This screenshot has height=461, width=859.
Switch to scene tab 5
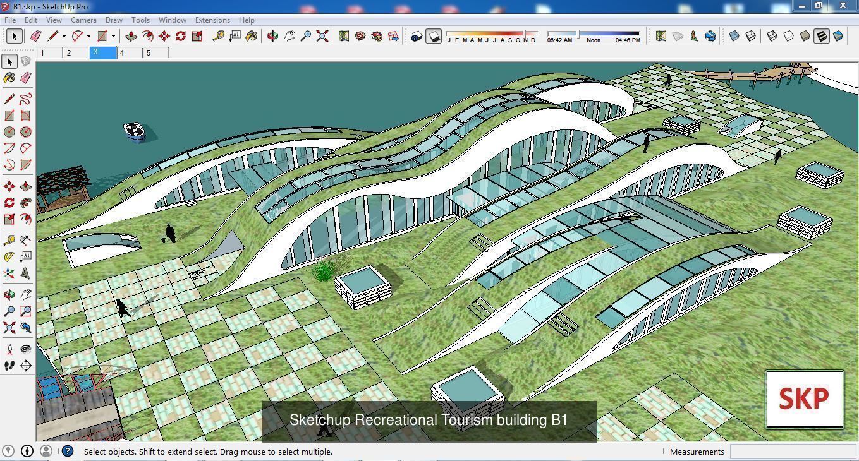tap(156, 53)
